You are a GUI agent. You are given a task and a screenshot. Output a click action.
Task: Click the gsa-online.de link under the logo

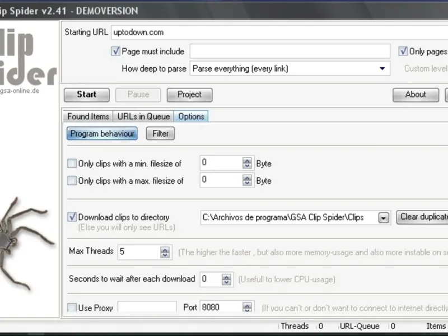20,91
